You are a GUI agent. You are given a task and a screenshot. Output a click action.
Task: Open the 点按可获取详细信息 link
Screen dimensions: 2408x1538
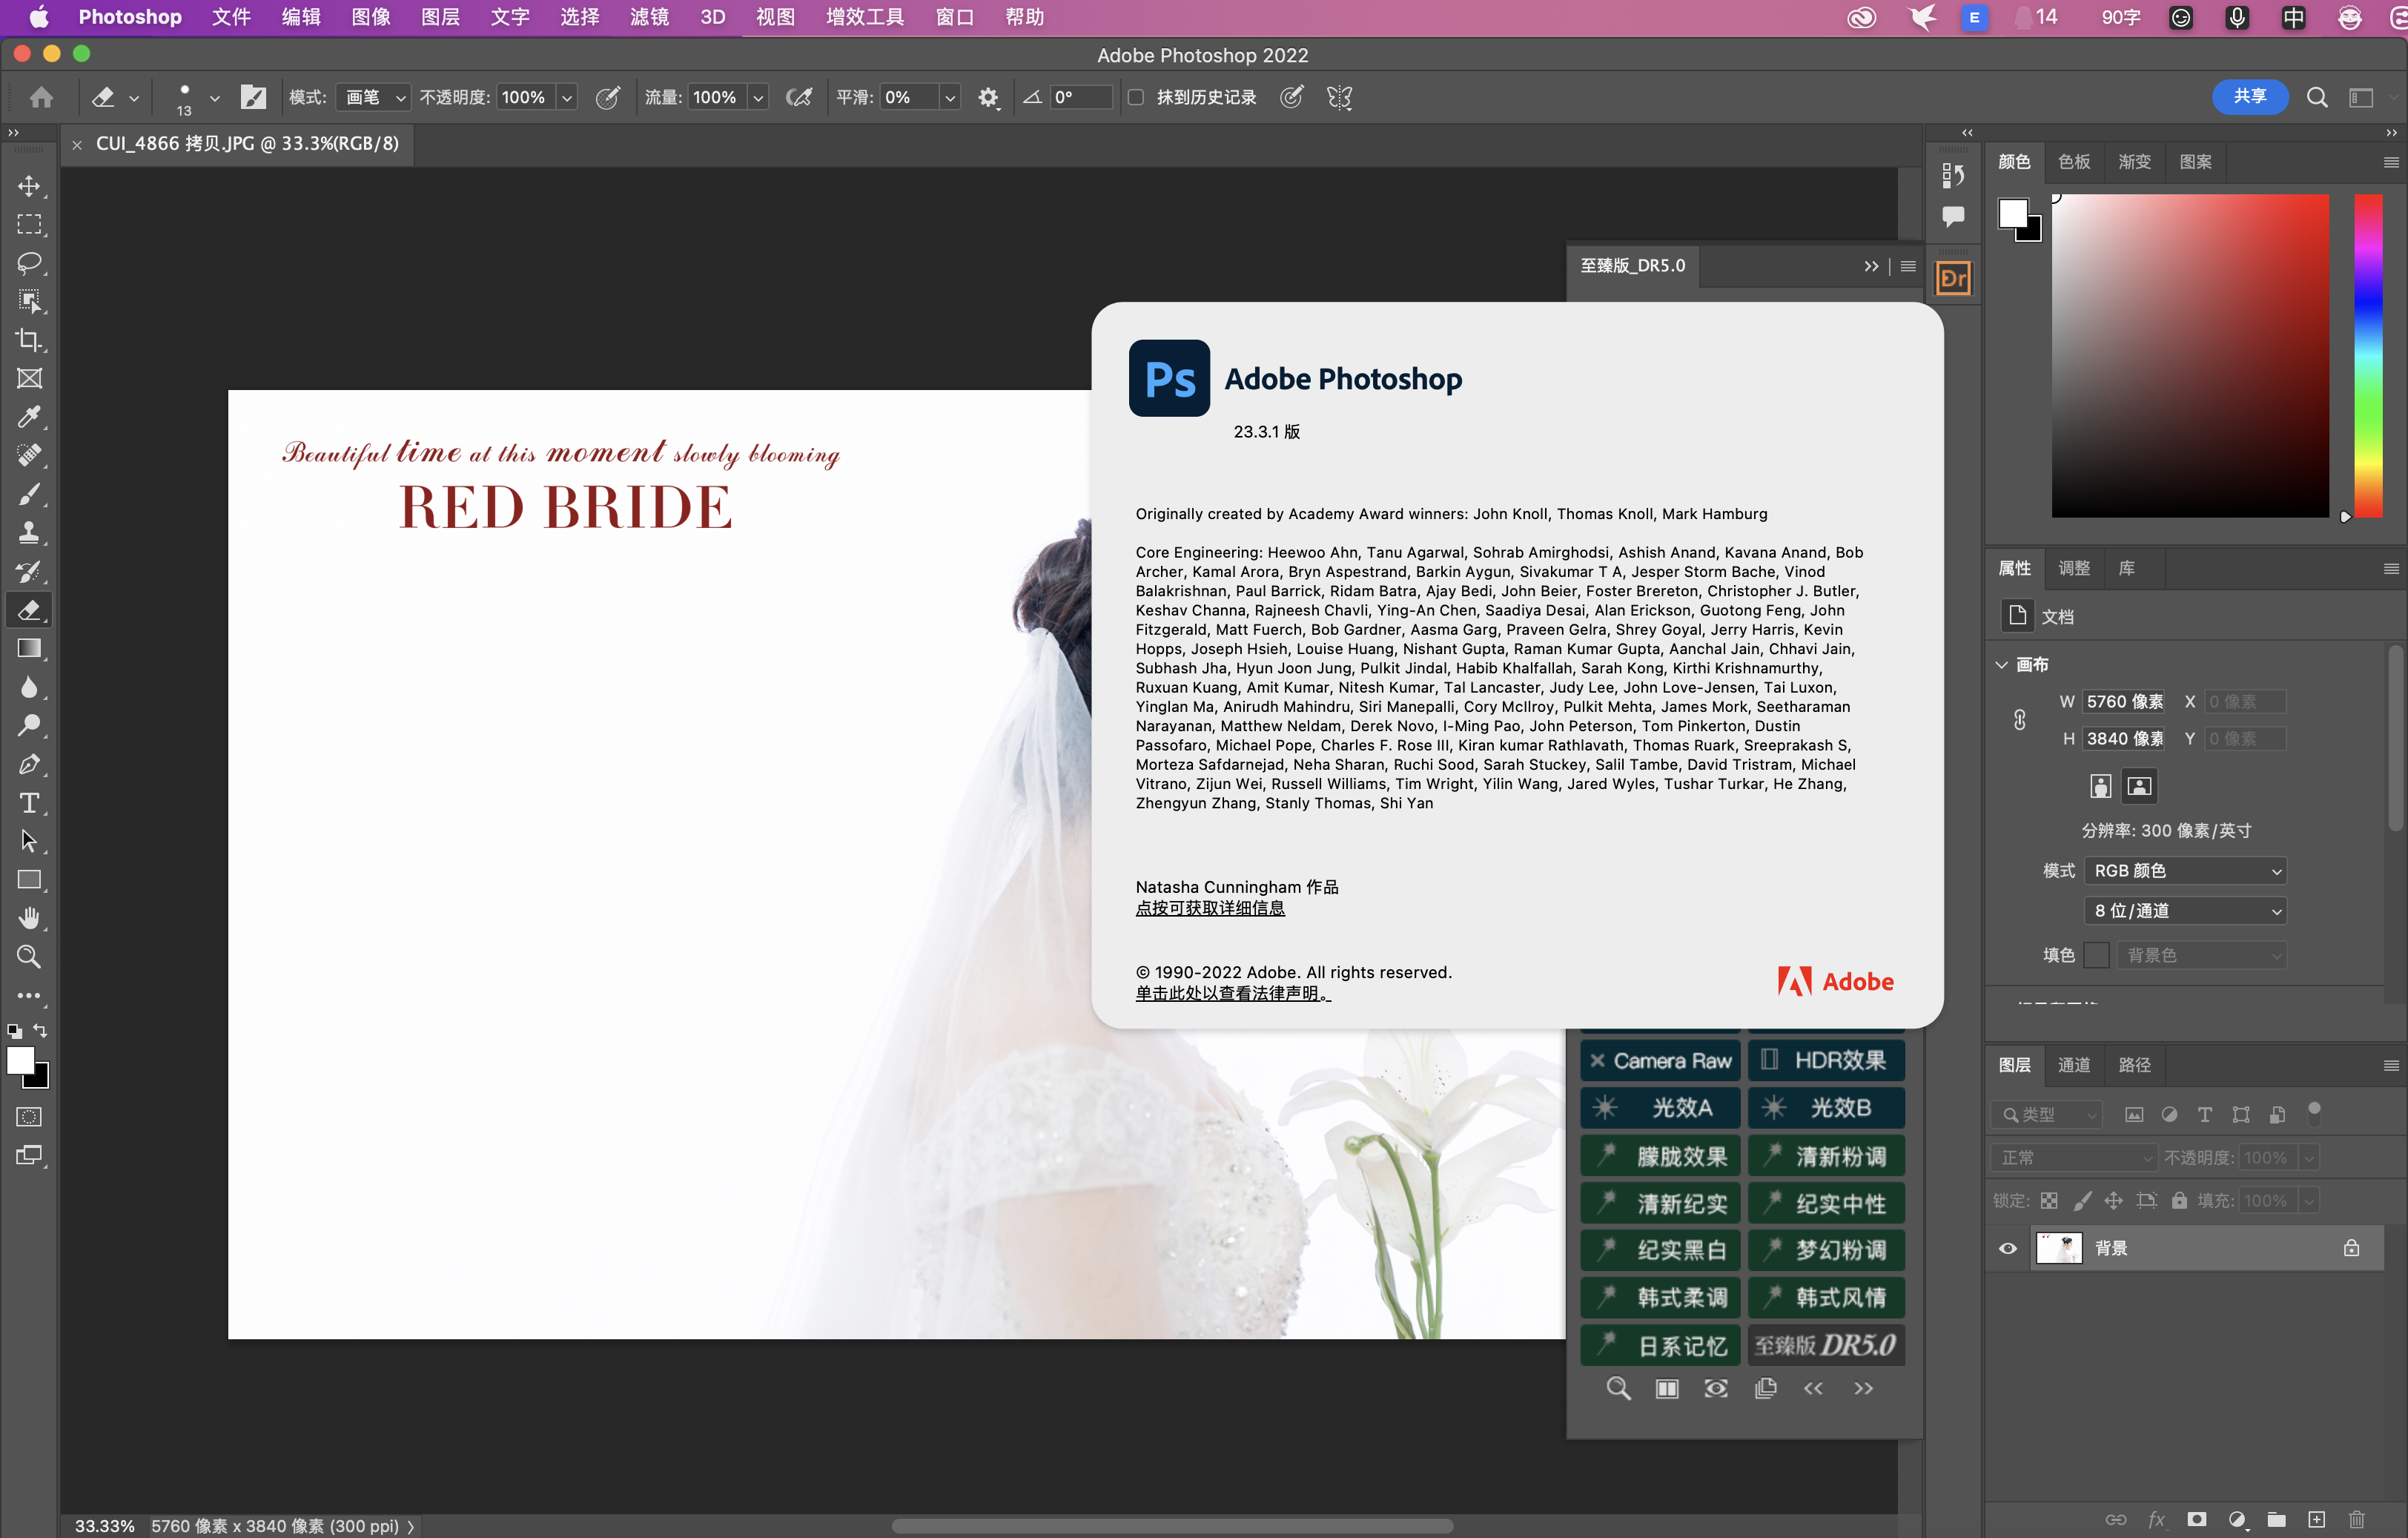pos(1211,907)
